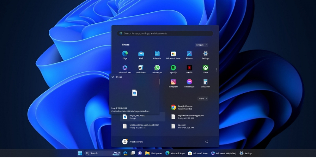Focus the Start menu search field
Screen dimensions: 316x158
click(x=165, y=33)
